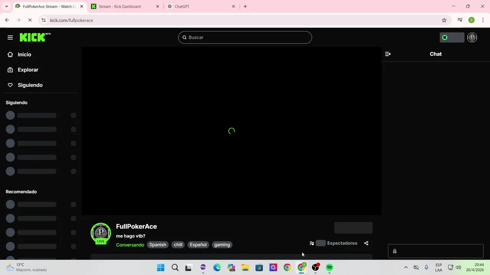Open the FullPokerAce channel name link
The width and height of the screenshot is (490, 275).
point(136,226)
